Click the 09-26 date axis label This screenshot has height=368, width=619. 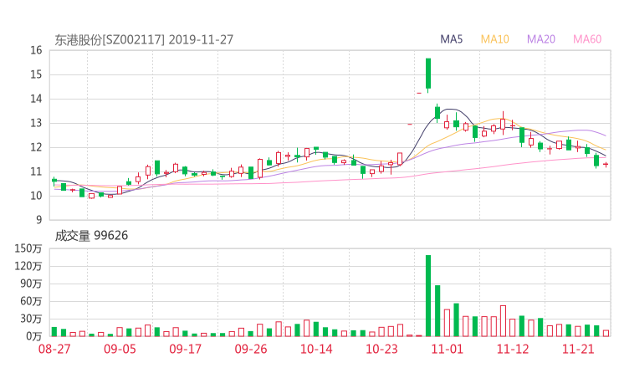coord(251,349)
